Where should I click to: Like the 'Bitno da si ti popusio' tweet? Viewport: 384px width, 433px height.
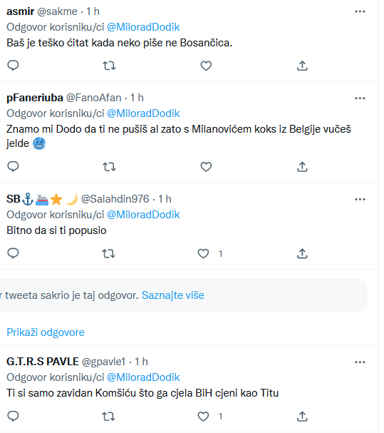coord(203,253)
